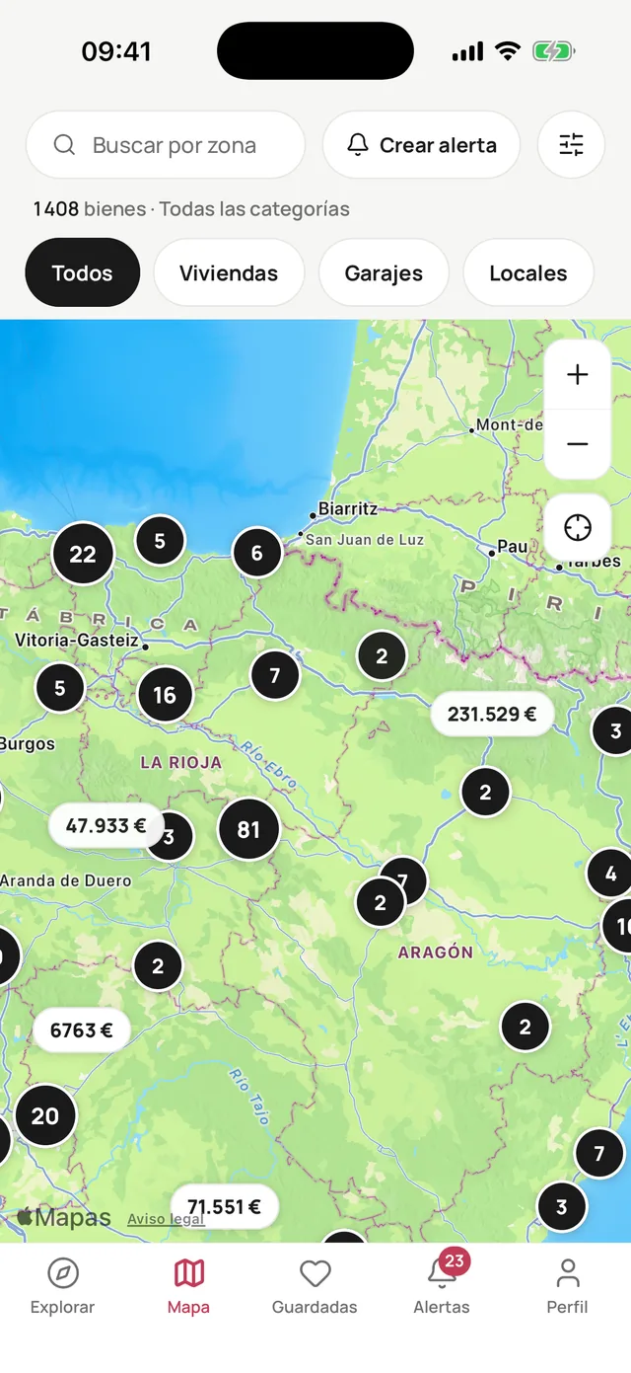The image size is (631, 1373).
Task: Tap the ARAGÓN region label
Action: (436, 953)
